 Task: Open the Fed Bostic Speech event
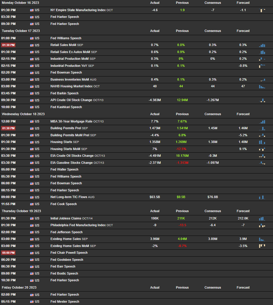pos(64,273)
